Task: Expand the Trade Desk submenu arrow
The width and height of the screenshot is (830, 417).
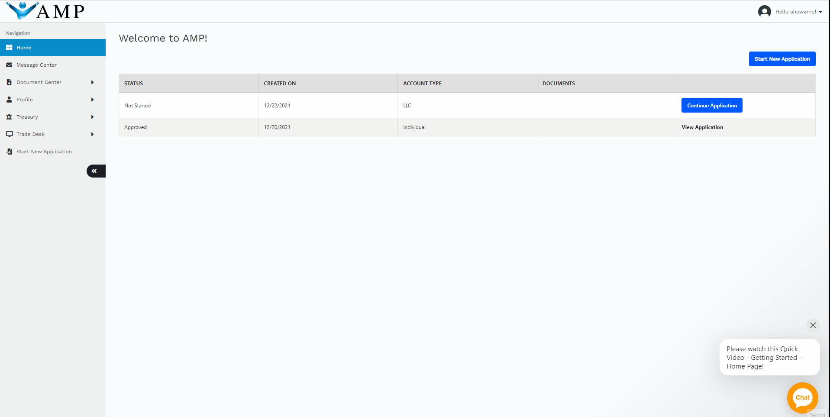Action: click(x=92, y=134)
